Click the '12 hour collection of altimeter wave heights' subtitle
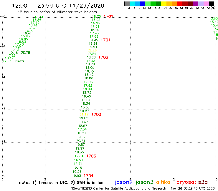The image size is (218, 191). click(57, 12)
